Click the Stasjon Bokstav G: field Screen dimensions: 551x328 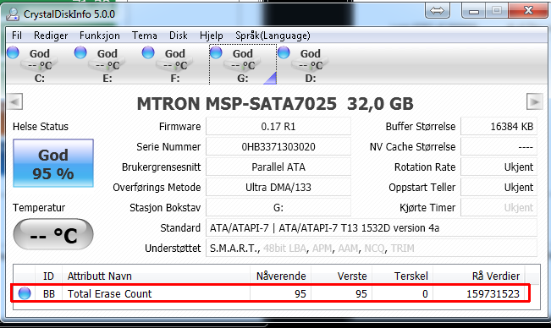(x=278, y=208)
